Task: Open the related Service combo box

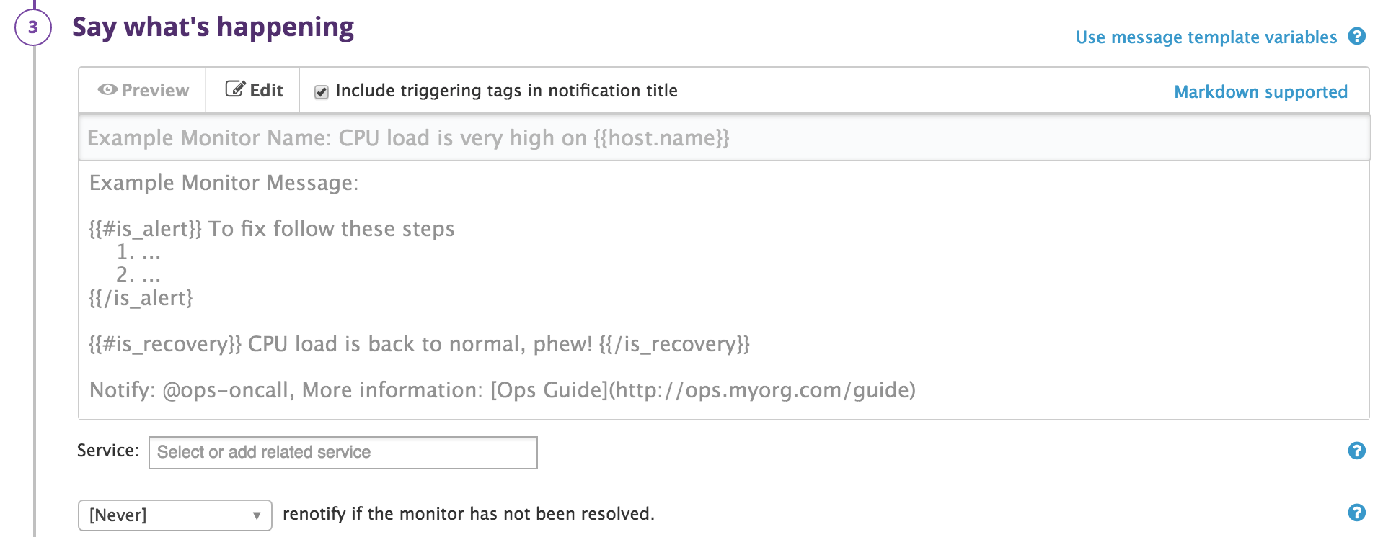Action: [x=343, y=453]
